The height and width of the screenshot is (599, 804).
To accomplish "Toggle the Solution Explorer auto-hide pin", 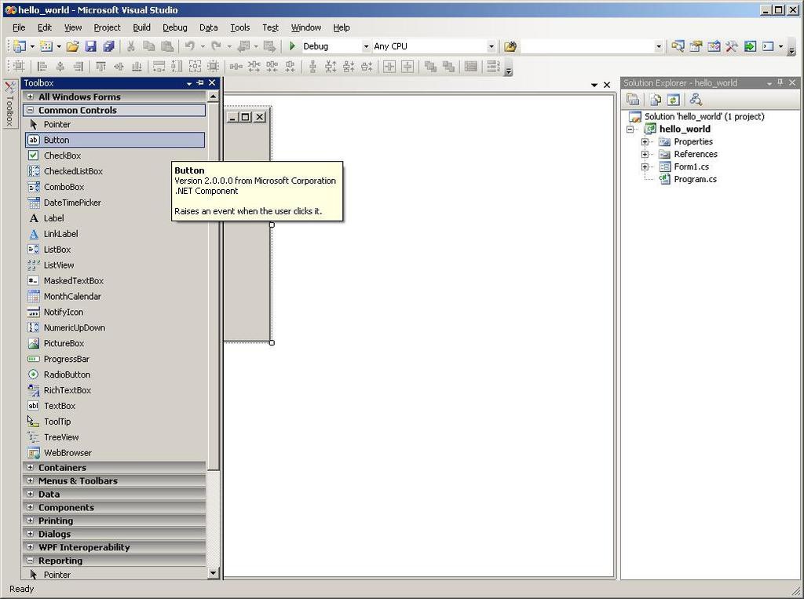I will point(780,82).
